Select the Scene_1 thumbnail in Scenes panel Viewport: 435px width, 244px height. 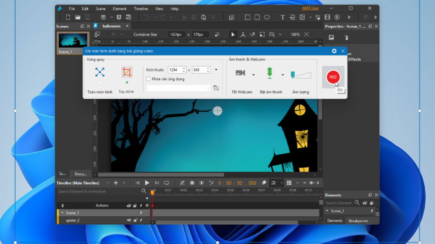tap(73, 40)
